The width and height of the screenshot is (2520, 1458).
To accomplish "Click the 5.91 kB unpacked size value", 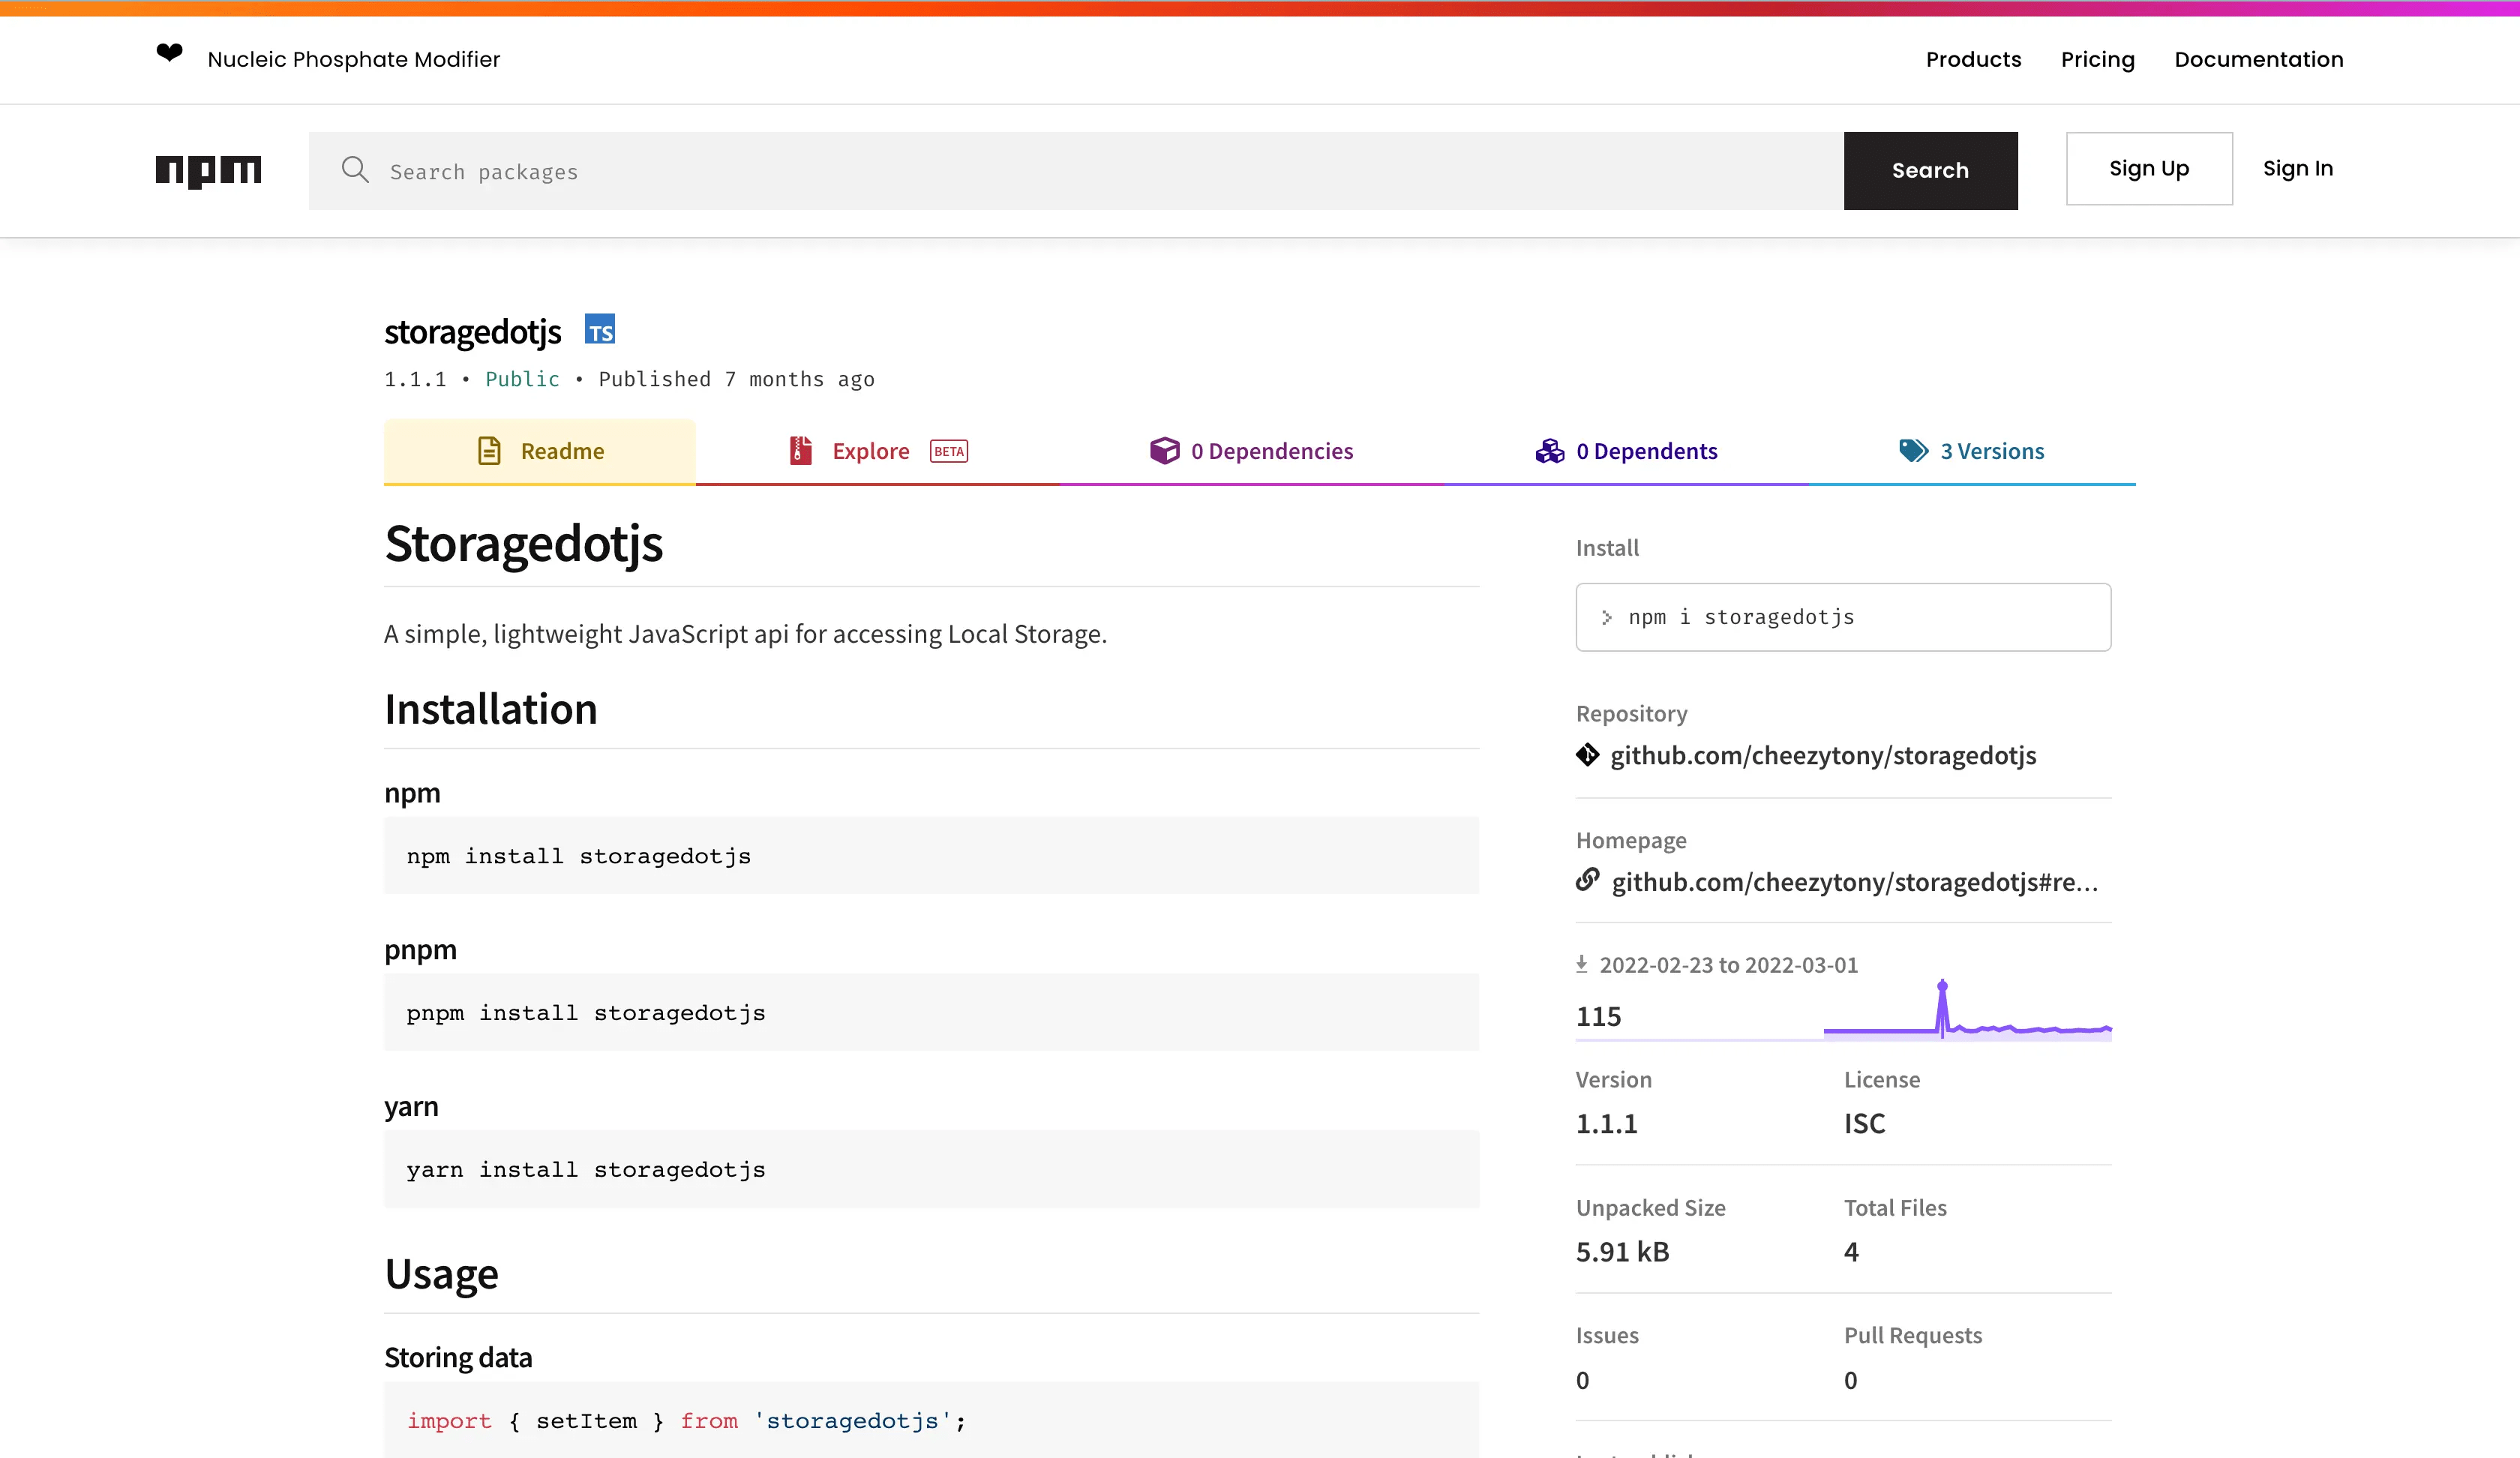I will [1622, 1251].
